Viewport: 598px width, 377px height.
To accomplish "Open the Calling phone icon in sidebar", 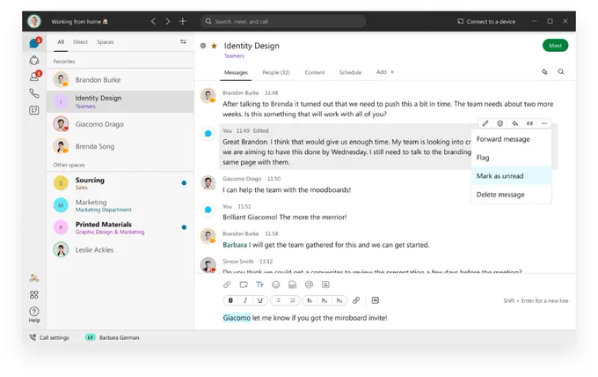I will 34,93.
